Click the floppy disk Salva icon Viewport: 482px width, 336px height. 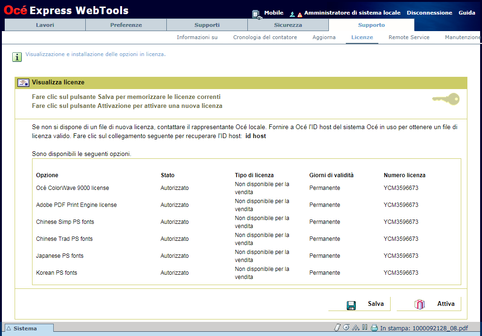point(351,305)
